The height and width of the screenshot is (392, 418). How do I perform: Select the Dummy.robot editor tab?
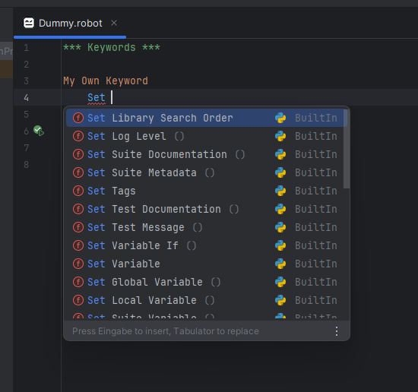70,24
